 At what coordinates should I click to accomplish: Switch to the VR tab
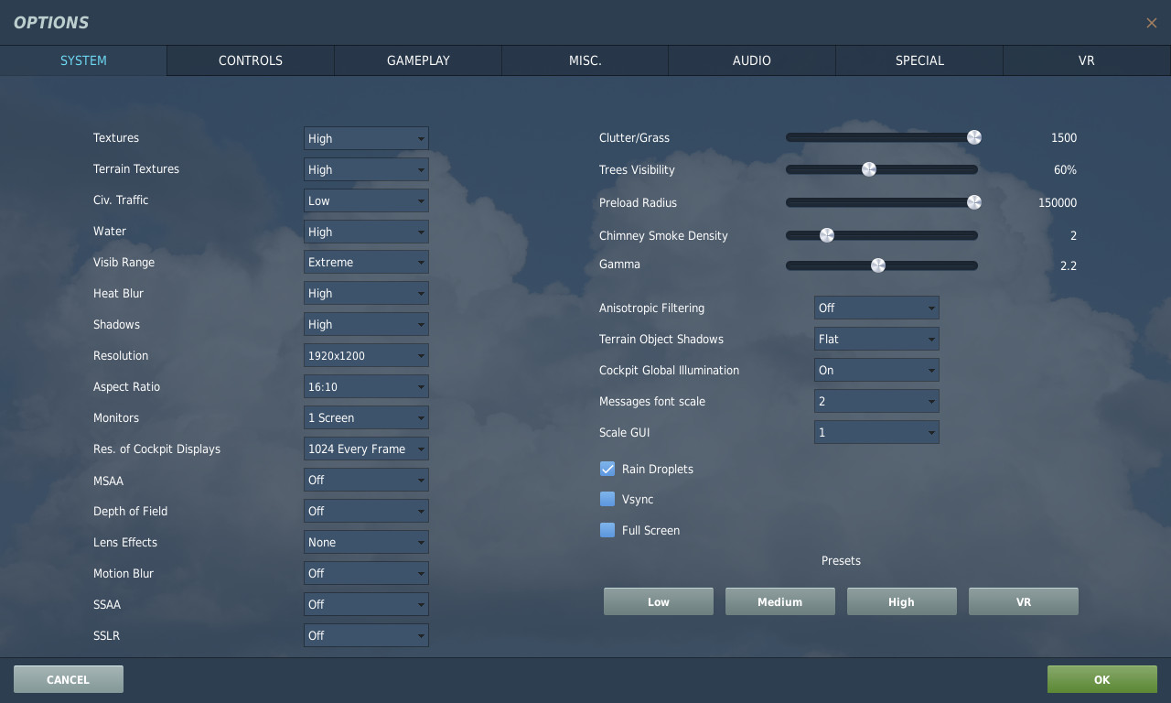pos(1087,60)
